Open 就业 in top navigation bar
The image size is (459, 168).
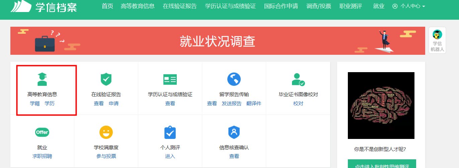(x=379, y=6)
